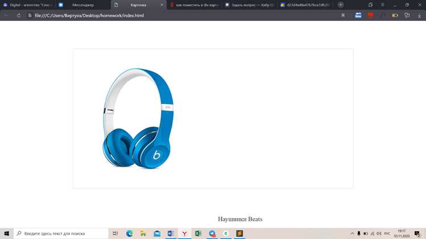This screenshot has height=239, width=426.
Task: Close the Карточка tab
Action: pos(162,5)
